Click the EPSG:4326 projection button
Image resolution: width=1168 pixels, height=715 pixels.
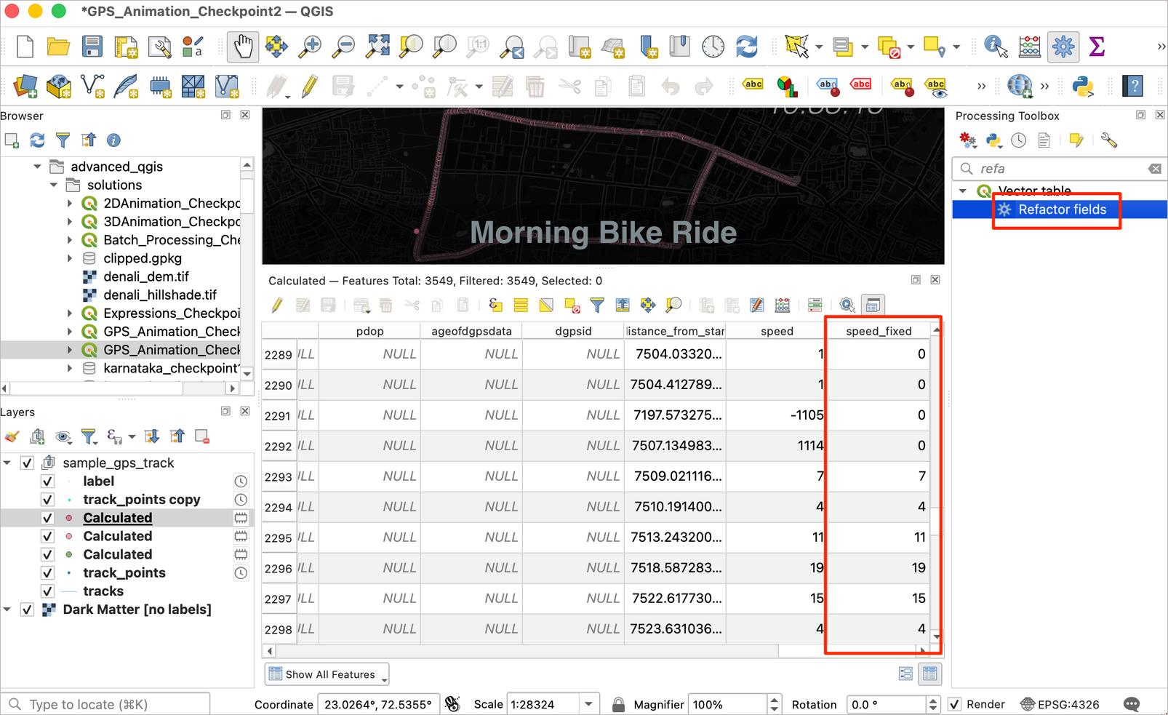pos(1060,704)
